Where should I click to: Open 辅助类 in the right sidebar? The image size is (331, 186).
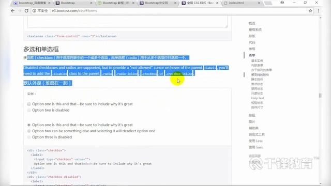click(253, 128)
